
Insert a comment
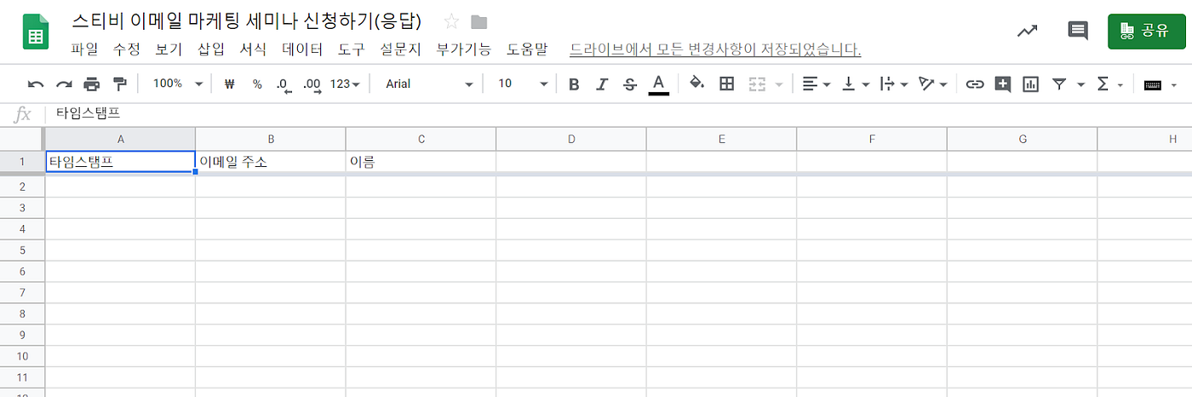point(1003,83)
